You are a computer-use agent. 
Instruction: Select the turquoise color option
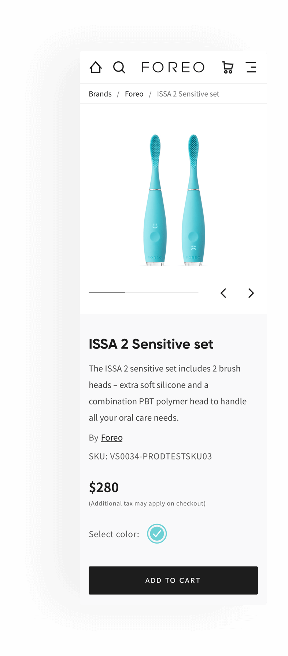[157, 534]
